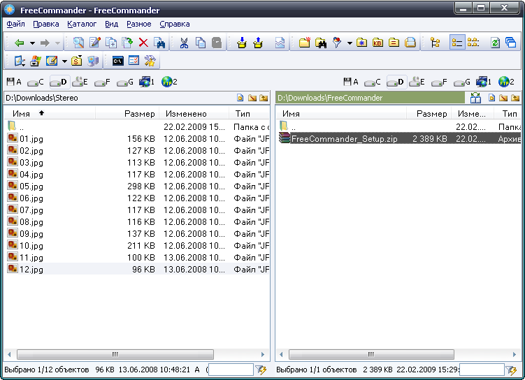Open the Правка menu
The width and height of the screenshot is (525, 380).
[x=46, y=24]
